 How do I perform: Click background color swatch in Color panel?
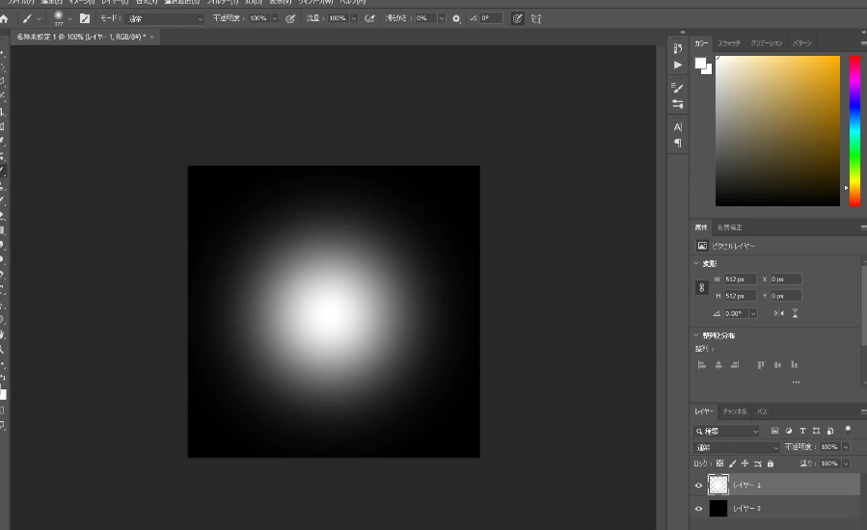[708, 70]
